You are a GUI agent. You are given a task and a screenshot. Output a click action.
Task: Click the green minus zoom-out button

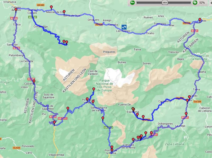click(x=132, y=3)
